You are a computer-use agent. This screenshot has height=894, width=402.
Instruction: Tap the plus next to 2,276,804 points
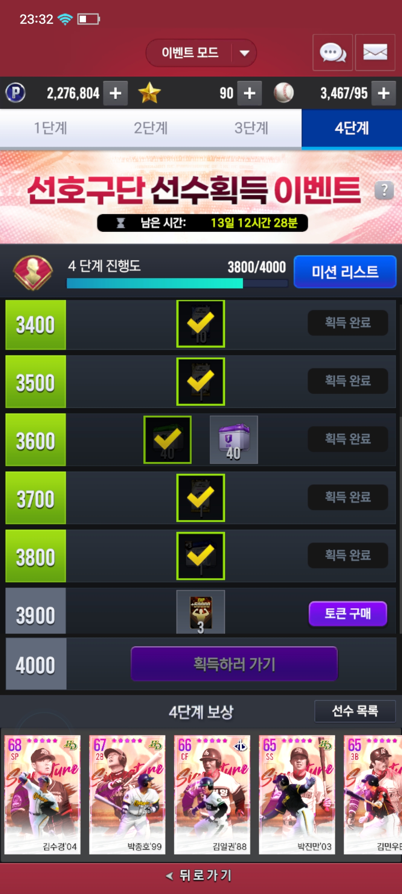(x=115, y=93)
